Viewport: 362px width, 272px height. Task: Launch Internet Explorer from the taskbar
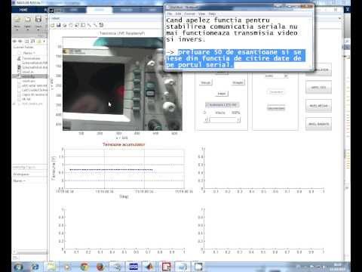(35, 267)
